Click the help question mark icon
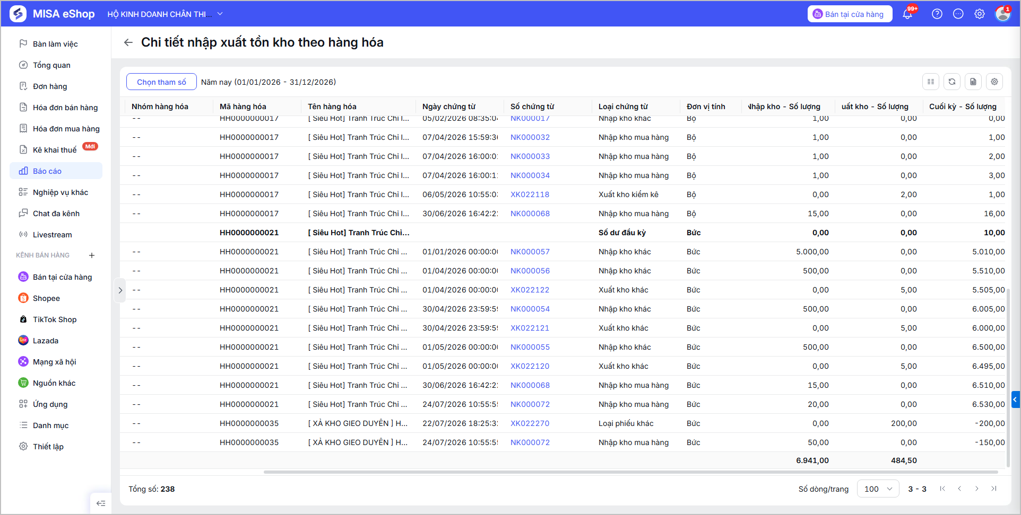 (x=937, y=14)
